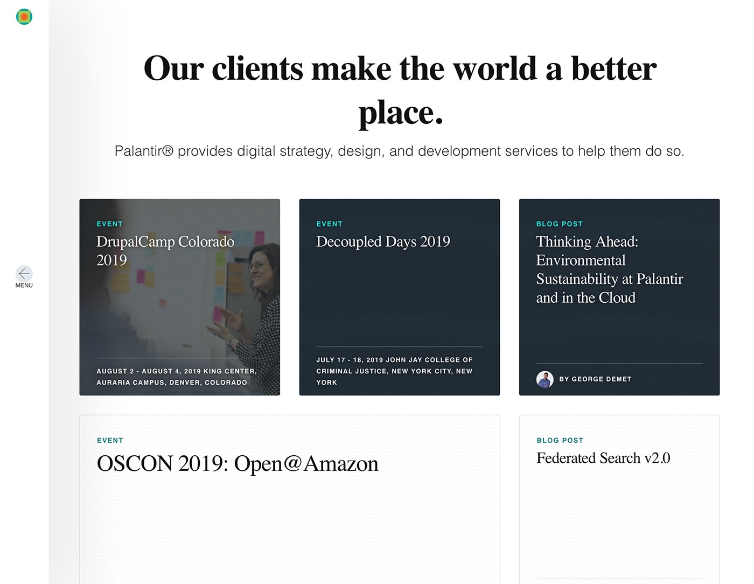Click the July 17 - 18, 2019 John Jay date text
Viewport: 754px width, 584px height.
point(395,371)
